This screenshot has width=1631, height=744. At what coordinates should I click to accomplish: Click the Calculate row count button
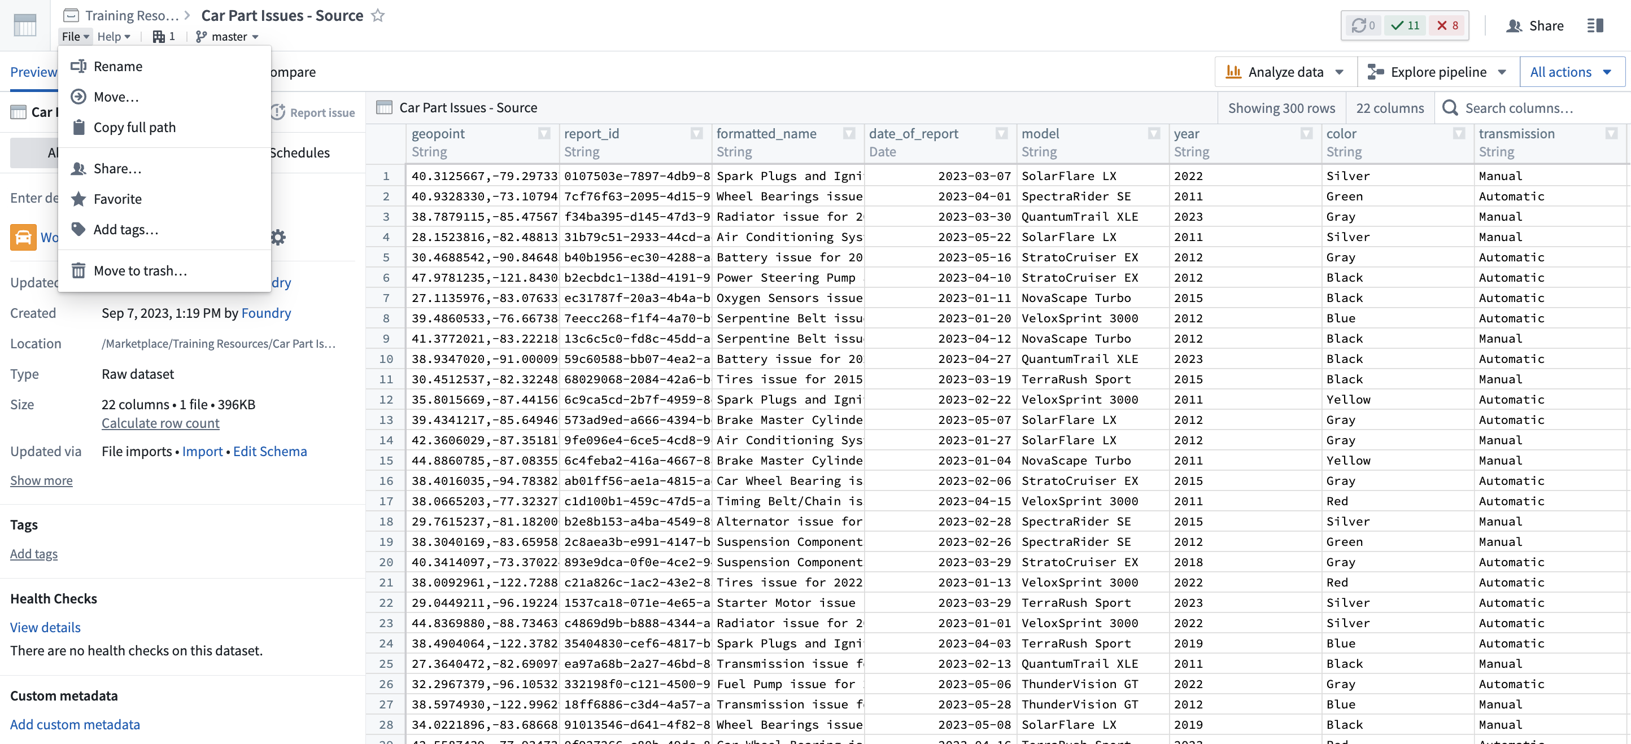pyautogui.click(x=160, y=423)
